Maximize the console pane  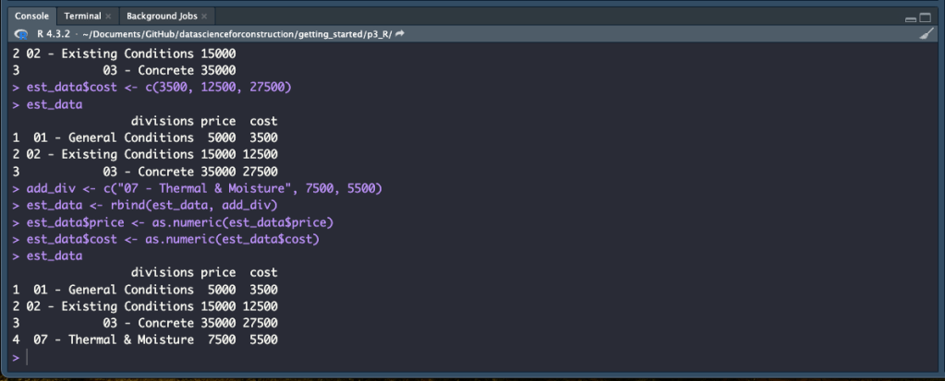click(x=927, y=18)
